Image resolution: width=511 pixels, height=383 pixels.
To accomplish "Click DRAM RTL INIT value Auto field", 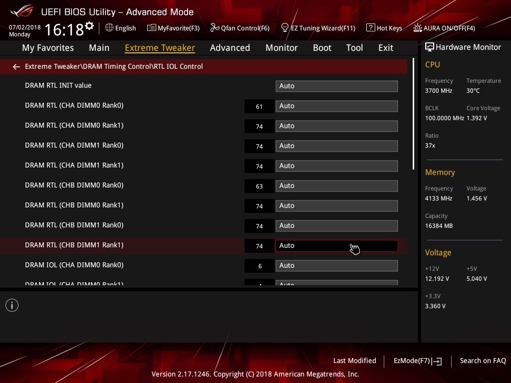I will click(x=337, y=86).
